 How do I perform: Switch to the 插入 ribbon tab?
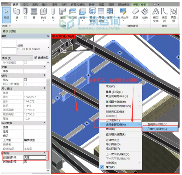coord(45,5)
